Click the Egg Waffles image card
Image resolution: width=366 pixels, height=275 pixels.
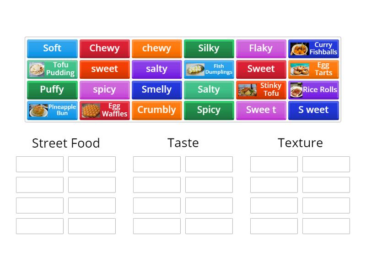click(104, 110)
